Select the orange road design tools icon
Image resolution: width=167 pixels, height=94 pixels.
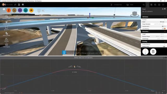[x=9, y=10]
